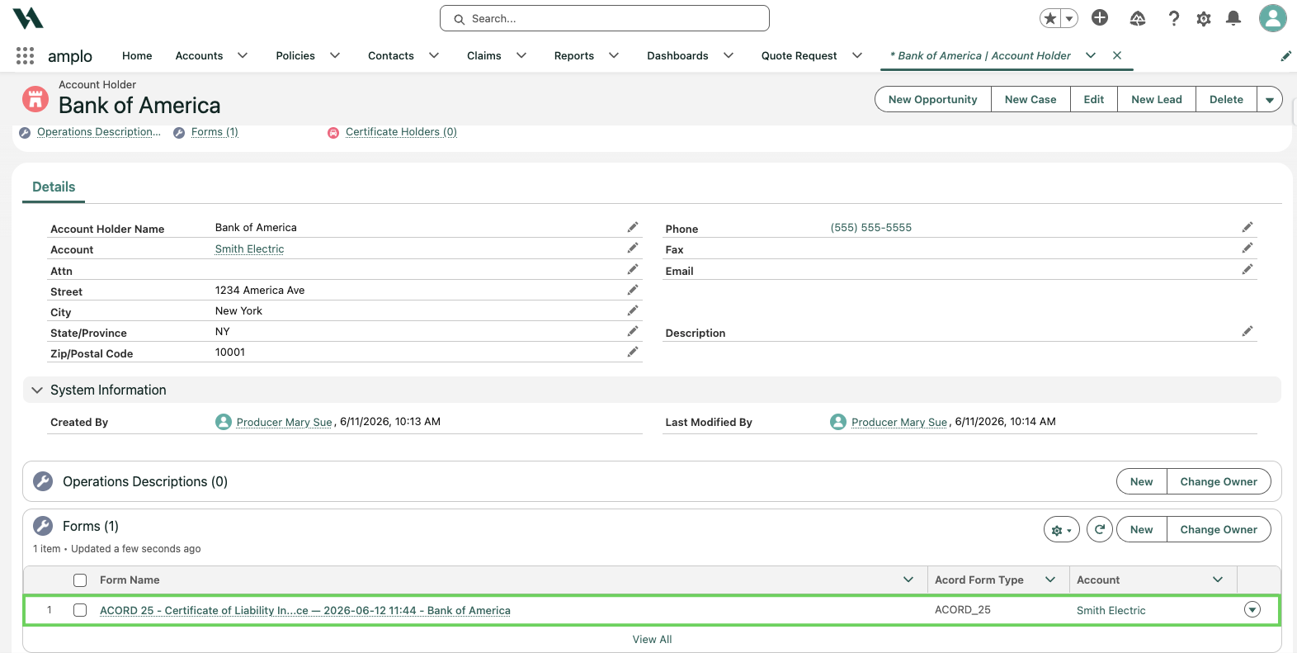
Task: Open Favorites star icon
Action: pos(1049,18)
